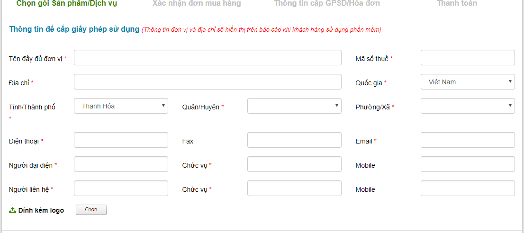Expand the Tỉnh/Thành phố dropdown showing Thanh Hóa
The width and height of the screenshot is (524, 233).
(121, 106)
